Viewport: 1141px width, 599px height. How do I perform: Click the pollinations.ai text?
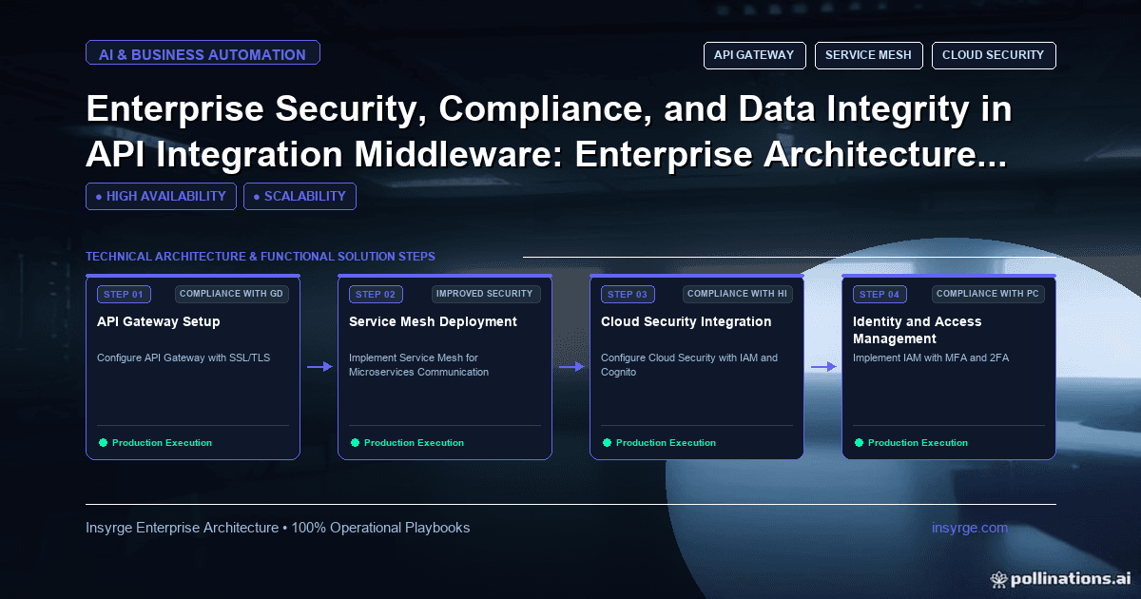(x=1070, y=578)
